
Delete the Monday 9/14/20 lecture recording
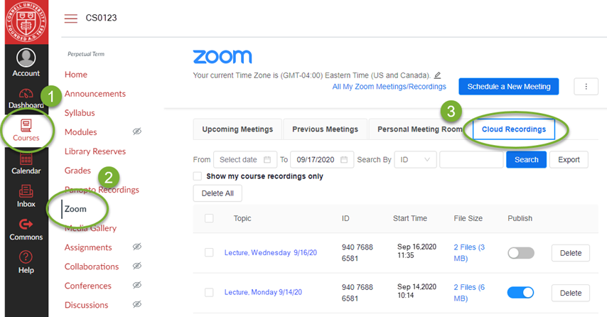[571, 293]
